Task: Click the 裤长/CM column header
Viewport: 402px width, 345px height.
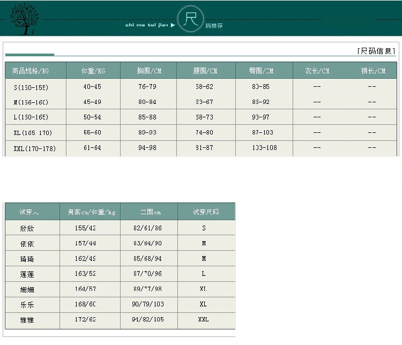Action: (x=373, y=71)
